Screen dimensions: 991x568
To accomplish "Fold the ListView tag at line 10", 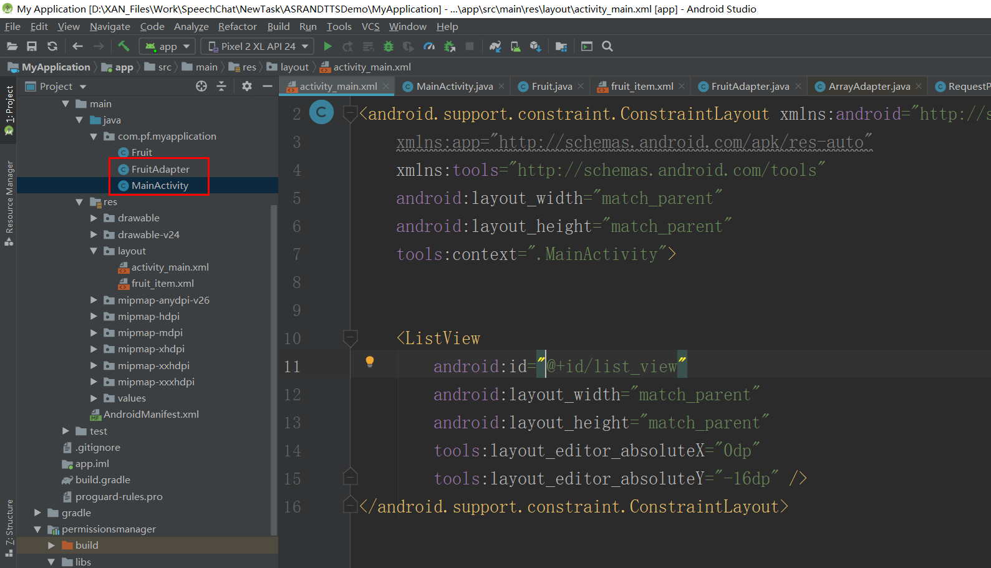I will (350, 338).
